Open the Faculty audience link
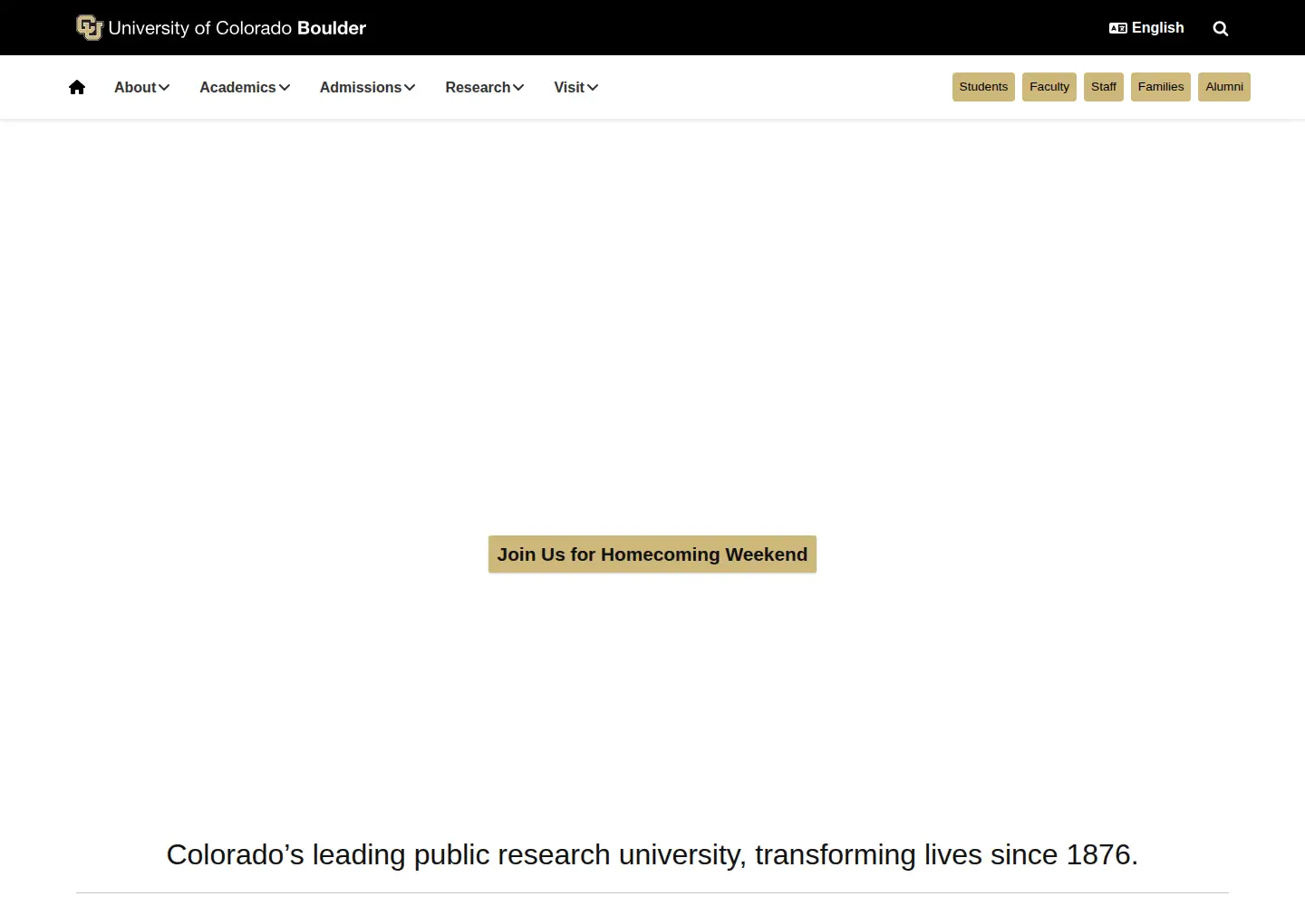The image size is (1305, 906). [x=1049, y=87]
